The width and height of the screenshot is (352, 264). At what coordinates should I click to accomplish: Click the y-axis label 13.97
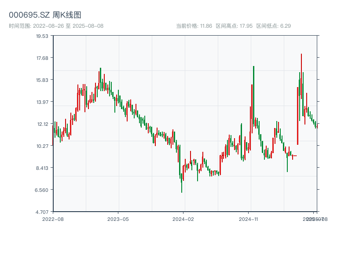click(x=42, y=102)
